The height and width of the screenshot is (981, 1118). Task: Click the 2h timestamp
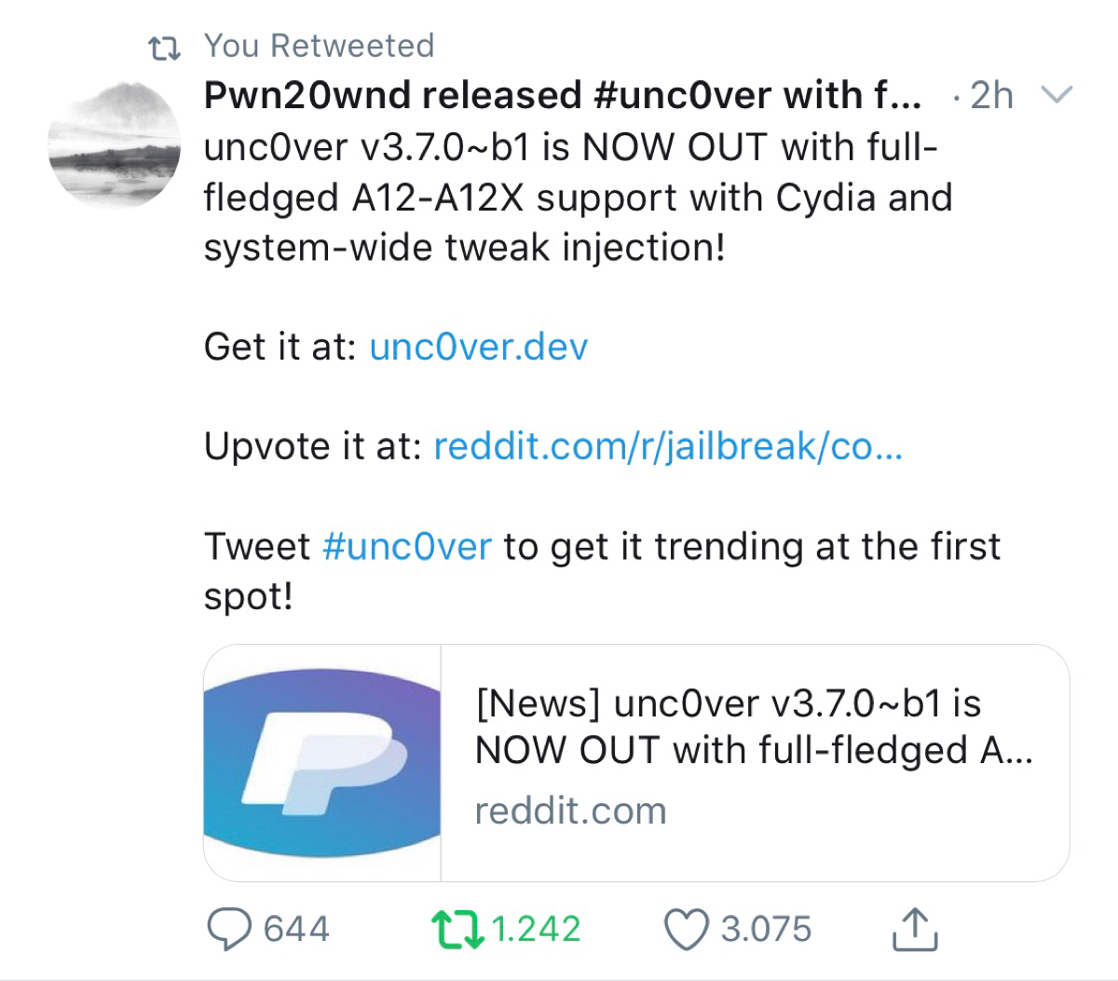coord(991,95)
